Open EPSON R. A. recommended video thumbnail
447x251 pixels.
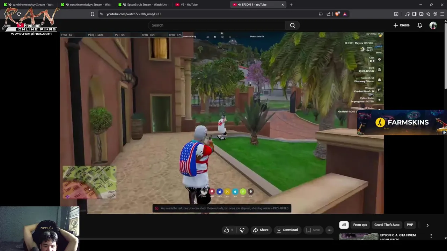[x=358, y=237]
